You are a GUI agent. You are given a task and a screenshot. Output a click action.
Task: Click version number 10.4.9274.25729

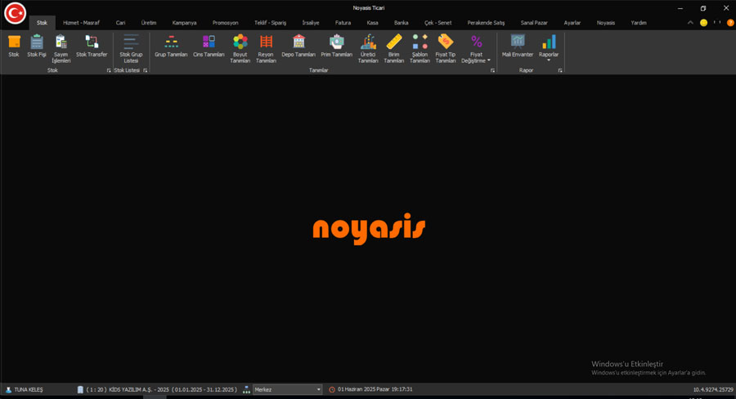(x=713, y=390)
